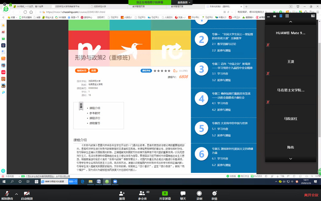
Task: Click the orange 设置 button
Action: [93, 70]
